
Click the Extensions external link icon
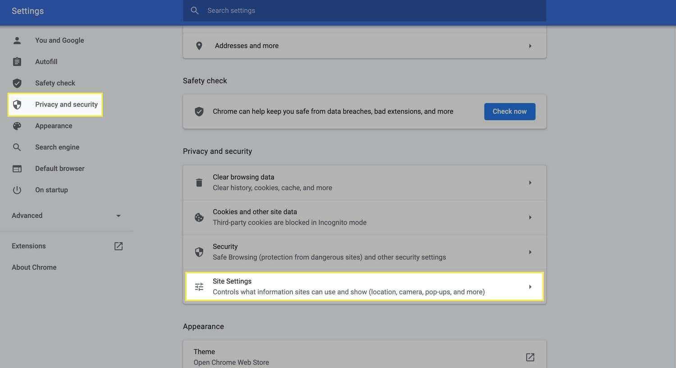tap(119, 246)
